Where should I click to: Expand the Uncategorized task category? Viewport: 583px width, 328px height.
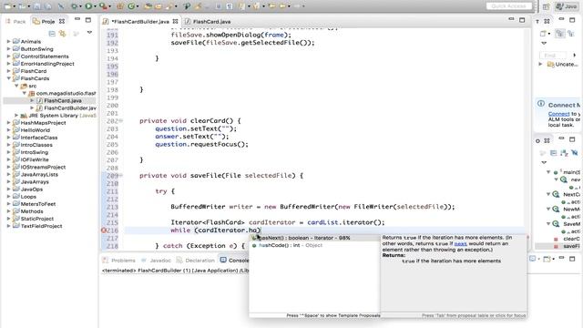pos(540,64)
